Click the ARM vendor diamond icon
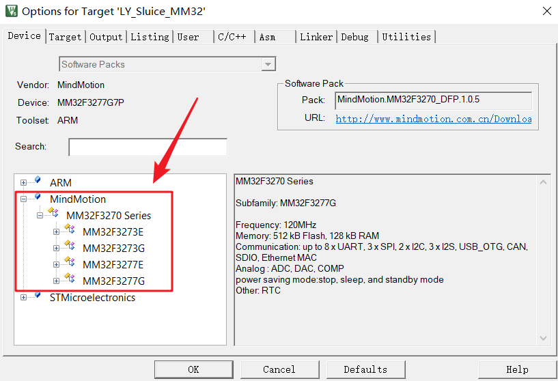Image resolution: width=558 pixels, height=381 pixels. point(38,180)
